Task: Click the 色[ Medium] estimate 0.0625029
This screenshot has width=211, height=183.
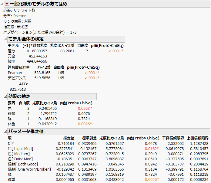Action: 65,154
